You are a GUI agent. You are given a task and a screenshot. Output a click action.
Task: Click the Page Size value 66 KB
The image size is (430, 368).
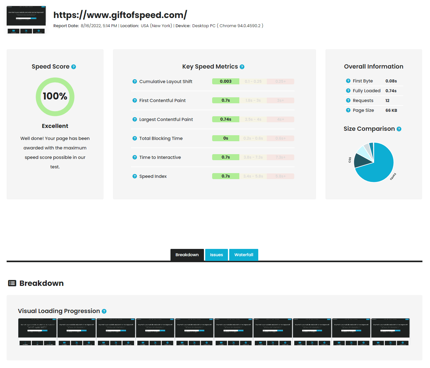391,110
